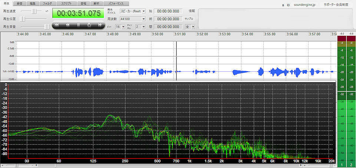Click the black playhead cursor in the waveform

coord(177,61)
